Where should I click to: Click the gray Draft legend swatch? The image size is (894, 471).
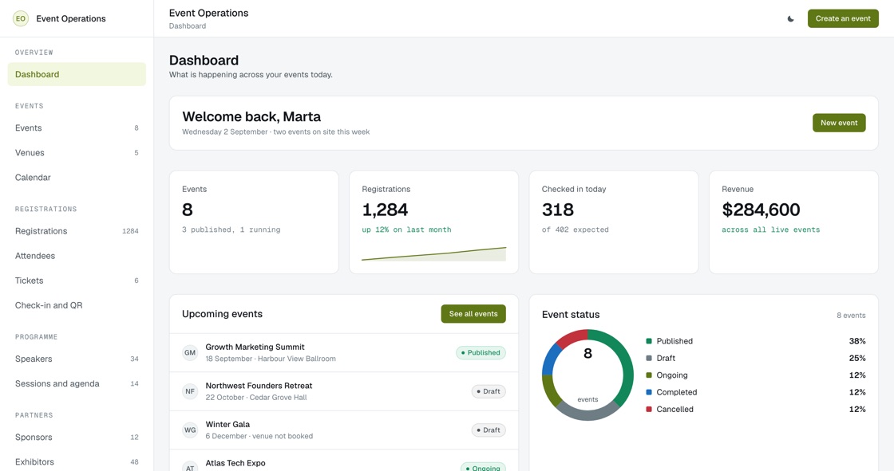[x=649, y=359]
